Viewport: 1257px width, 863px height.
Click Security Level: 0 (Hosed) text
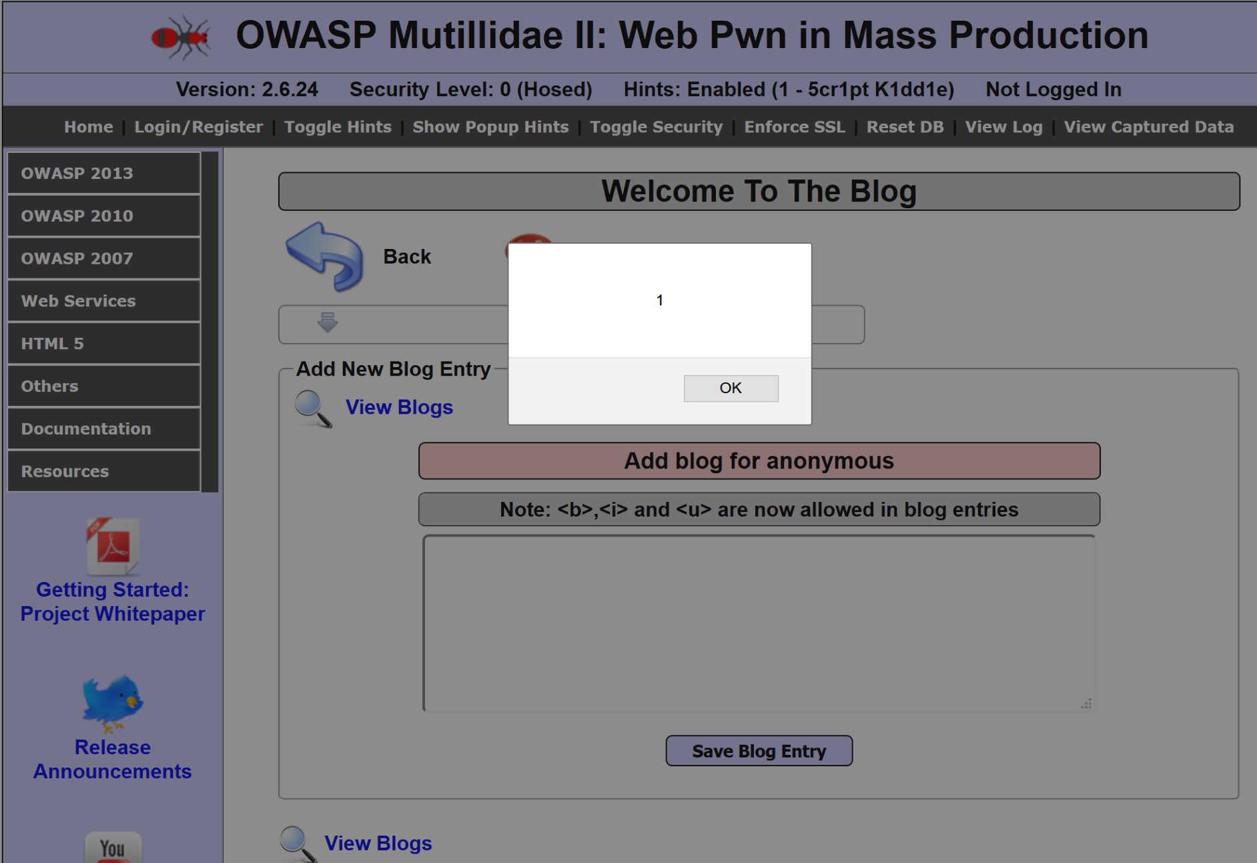click(471, 89)
